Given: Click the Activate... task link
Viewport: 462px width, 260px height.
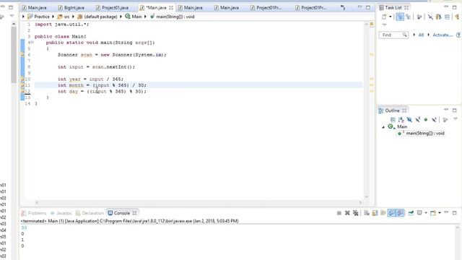Looking at the screenshot, I should click(x=443, y=35).
